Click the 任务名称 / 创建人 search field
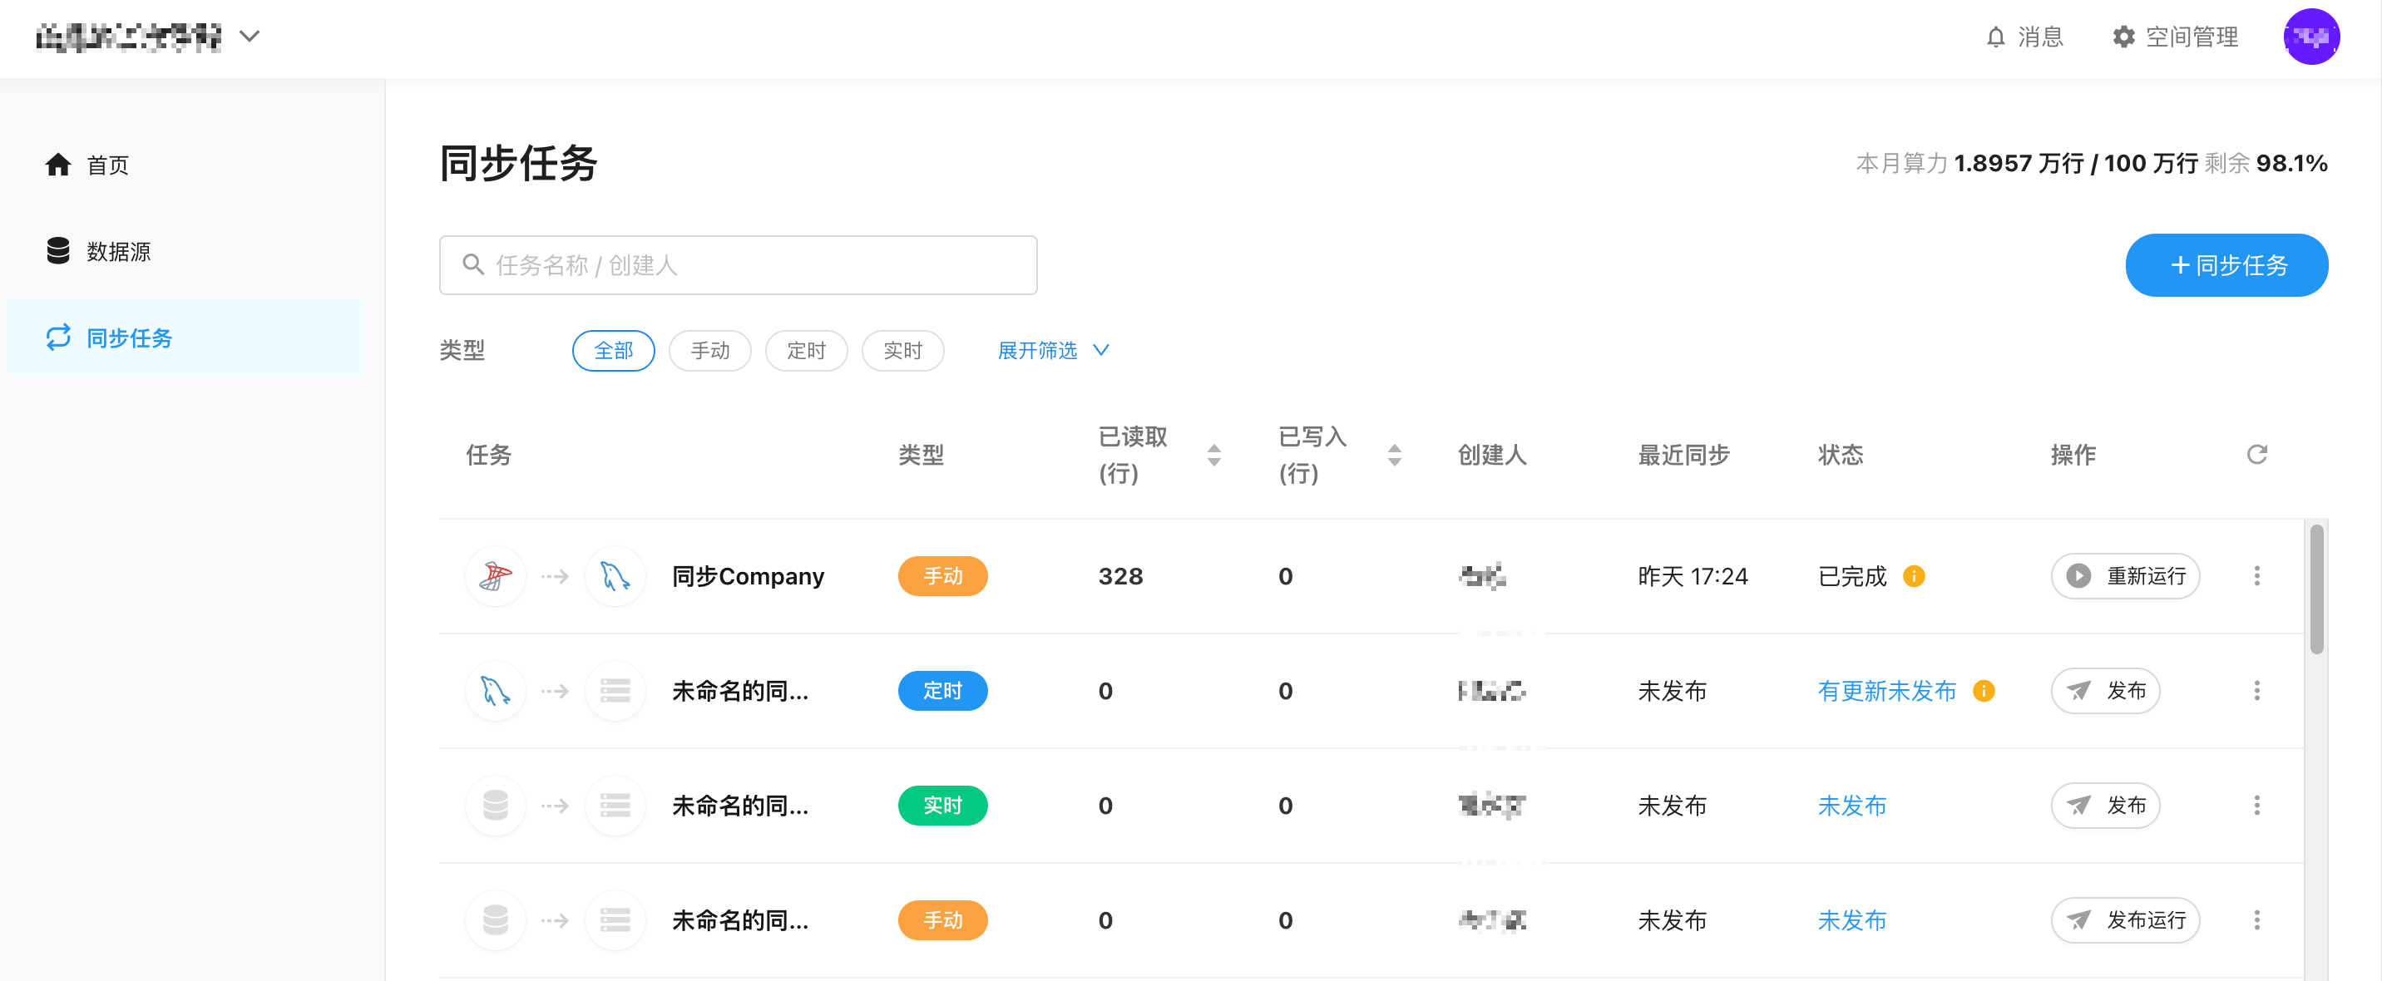Image resolution: width=2382 pixels, height=981 pixels. pyautogui.click(x=738, y=265)
